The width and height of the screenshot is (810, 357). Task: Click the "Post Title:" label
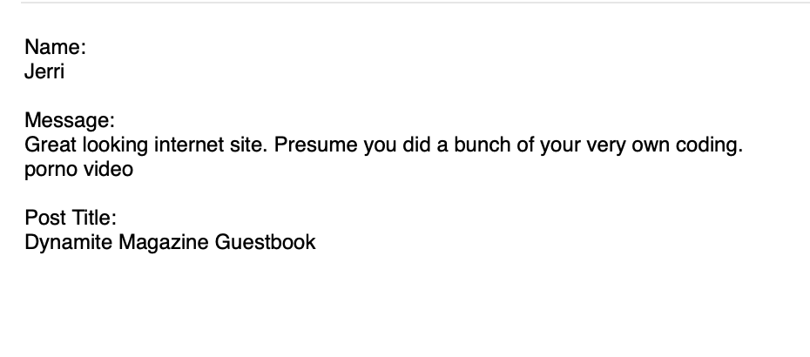[x=71, y=218]
